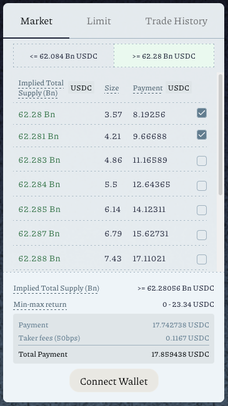Open the Trade History tab
Screen dimensions: 228x406
[x=176, y=21]
